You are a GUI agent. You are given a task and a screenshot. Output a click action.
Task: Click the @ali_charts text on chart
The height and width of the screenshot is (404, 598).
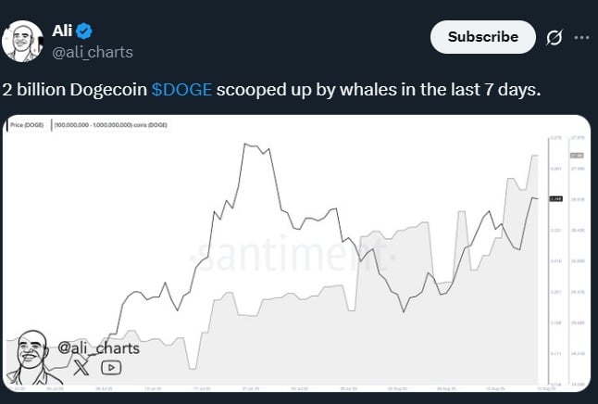point(98,347)
